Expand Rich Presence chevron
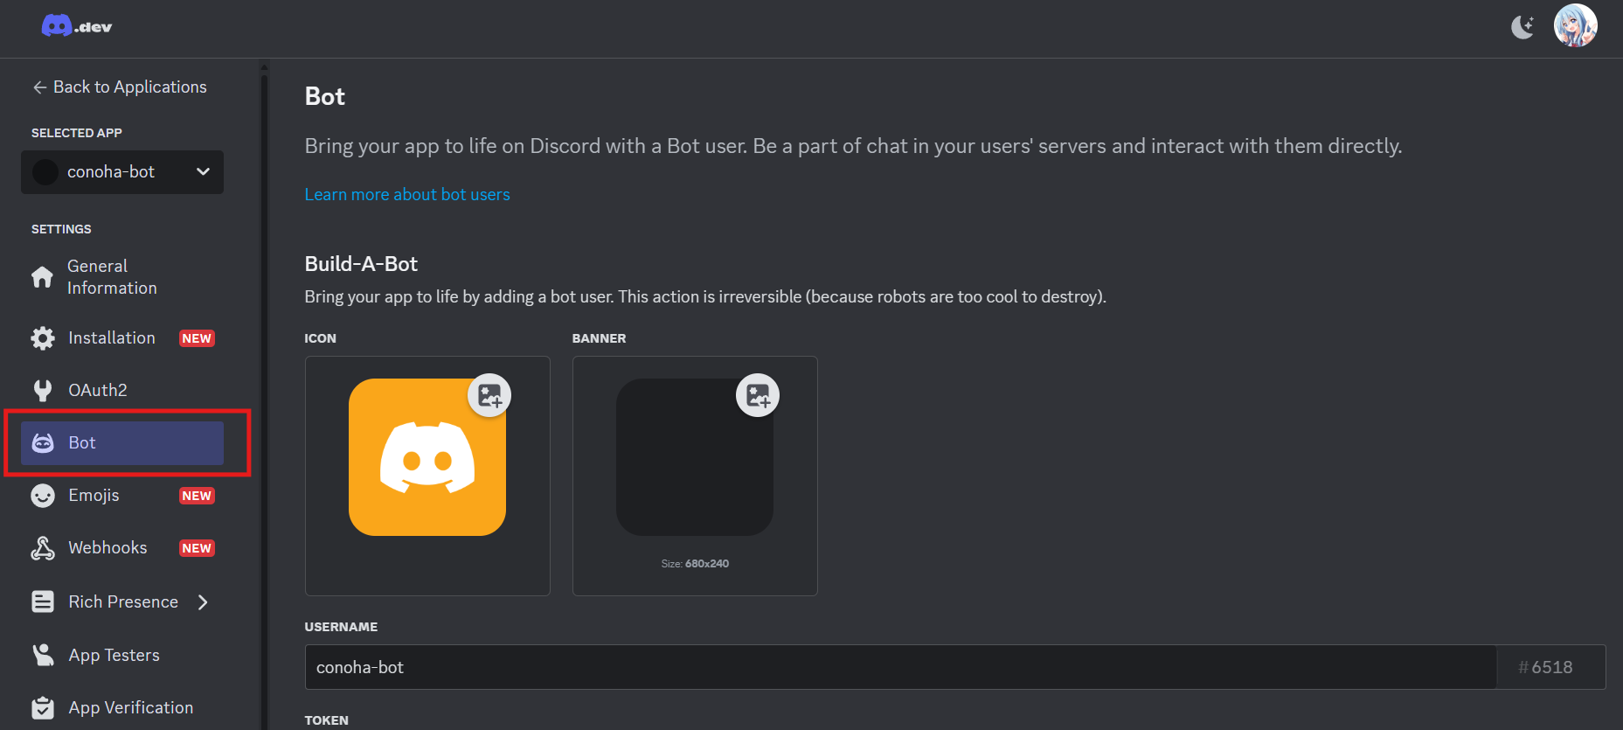The image size is (1623, 730). pyautogui.click(x=203, y=601)
